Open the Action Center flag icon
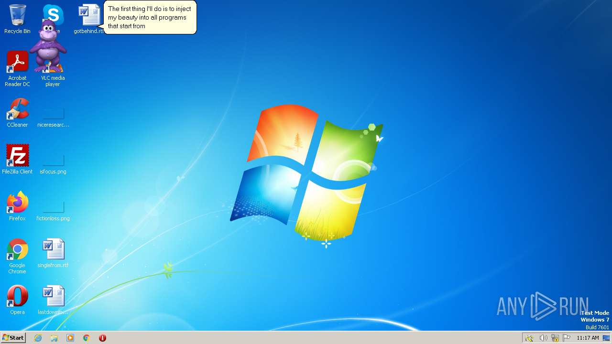612x344 pixels. click(x=567, y=338)
